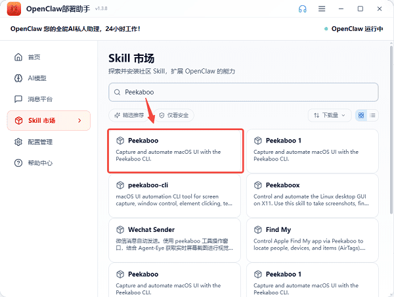This screenshot has width=394, height=297.
Task: Click the 探索并安装社区 Skill subtitle
Action: (x=171, y=72)
